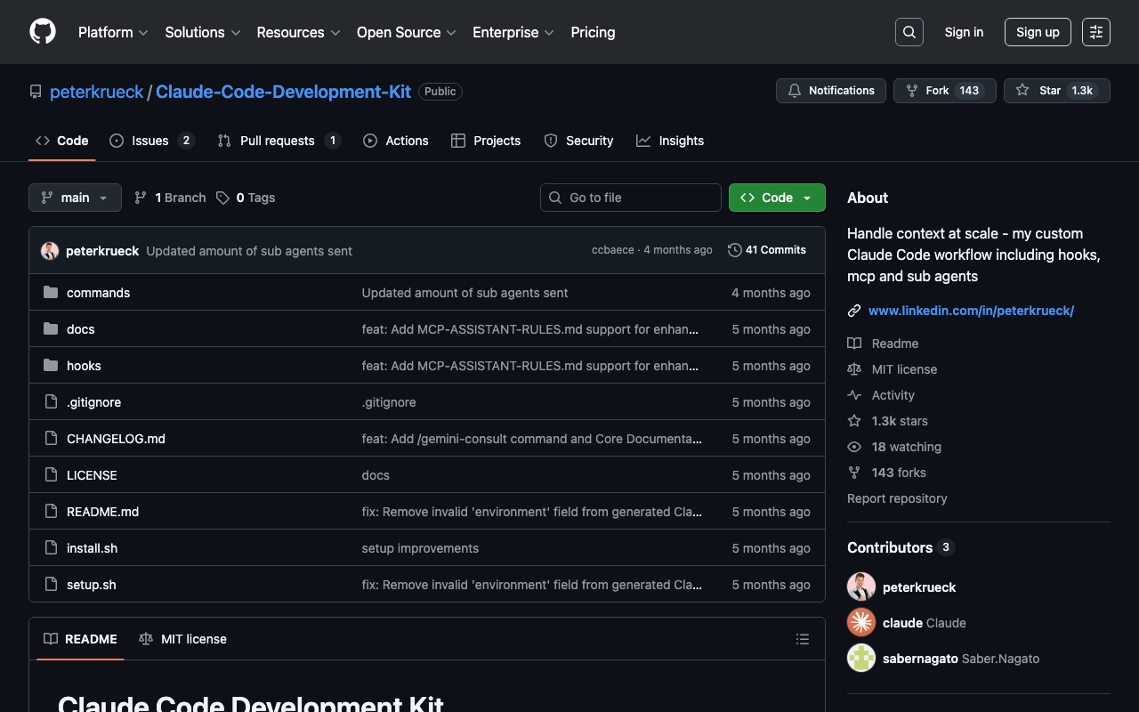1139x712 pixels.
Task: Switch to the Issues tab
Action: (x=151, y=141)
